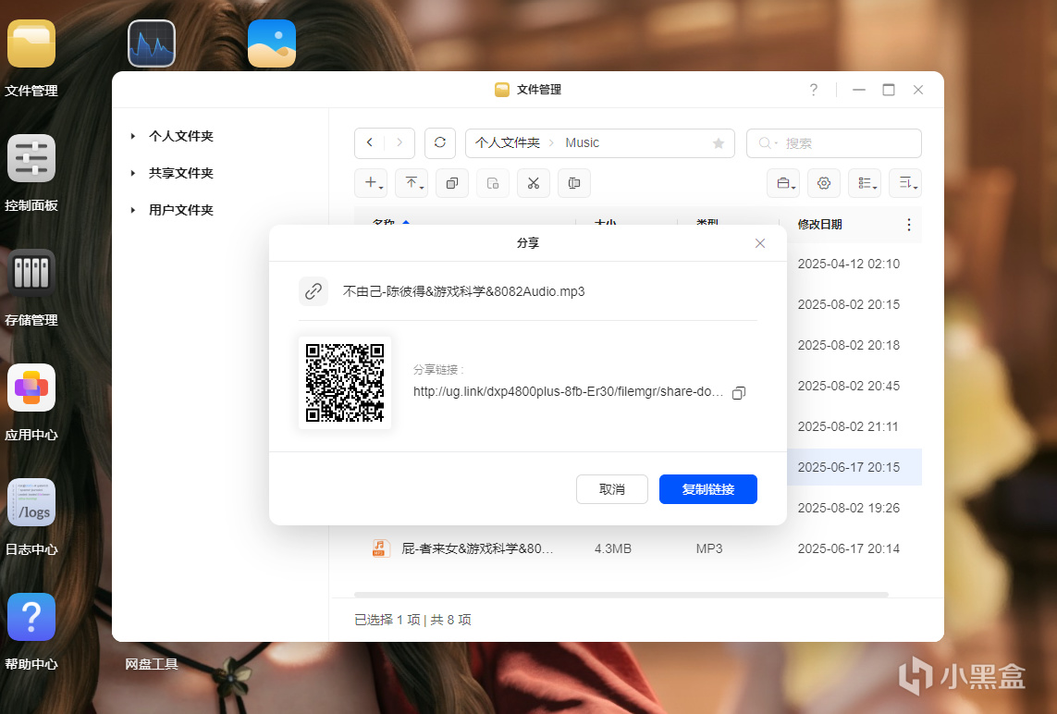
Task: Open the system monitor desktop icon
Action: (152, 43)
